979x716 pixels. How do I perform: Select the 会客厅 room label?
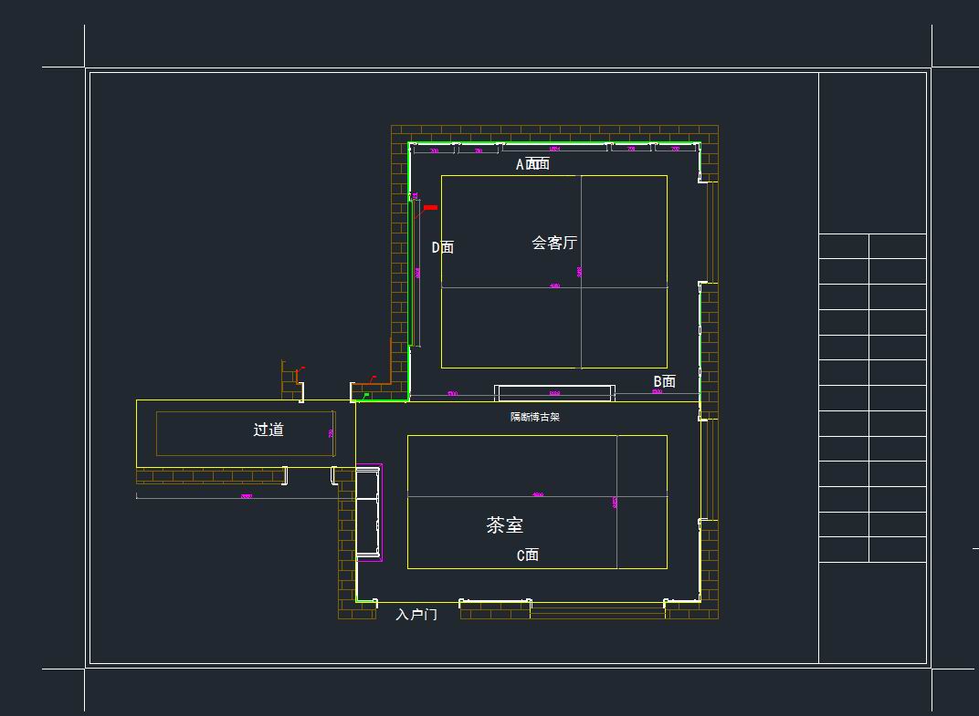[x=553, y=243]
